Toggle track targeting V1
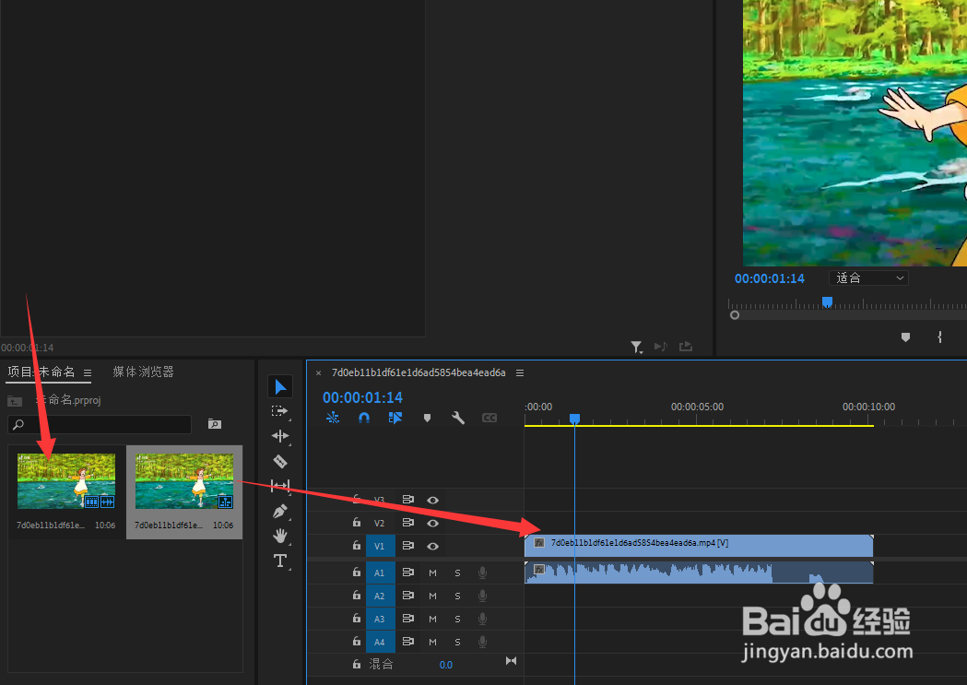 [379, 547]
